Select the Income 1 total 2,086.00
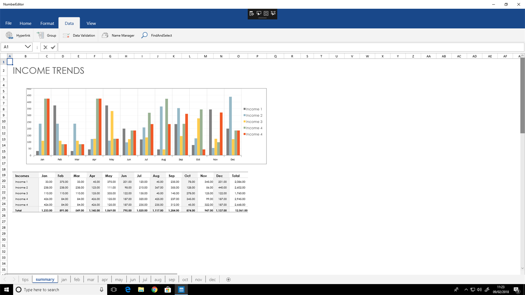 [240, 182]
